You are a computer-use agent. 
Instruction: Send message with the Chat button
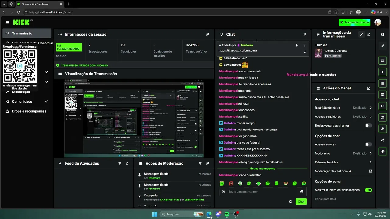(x=301, y=202)
